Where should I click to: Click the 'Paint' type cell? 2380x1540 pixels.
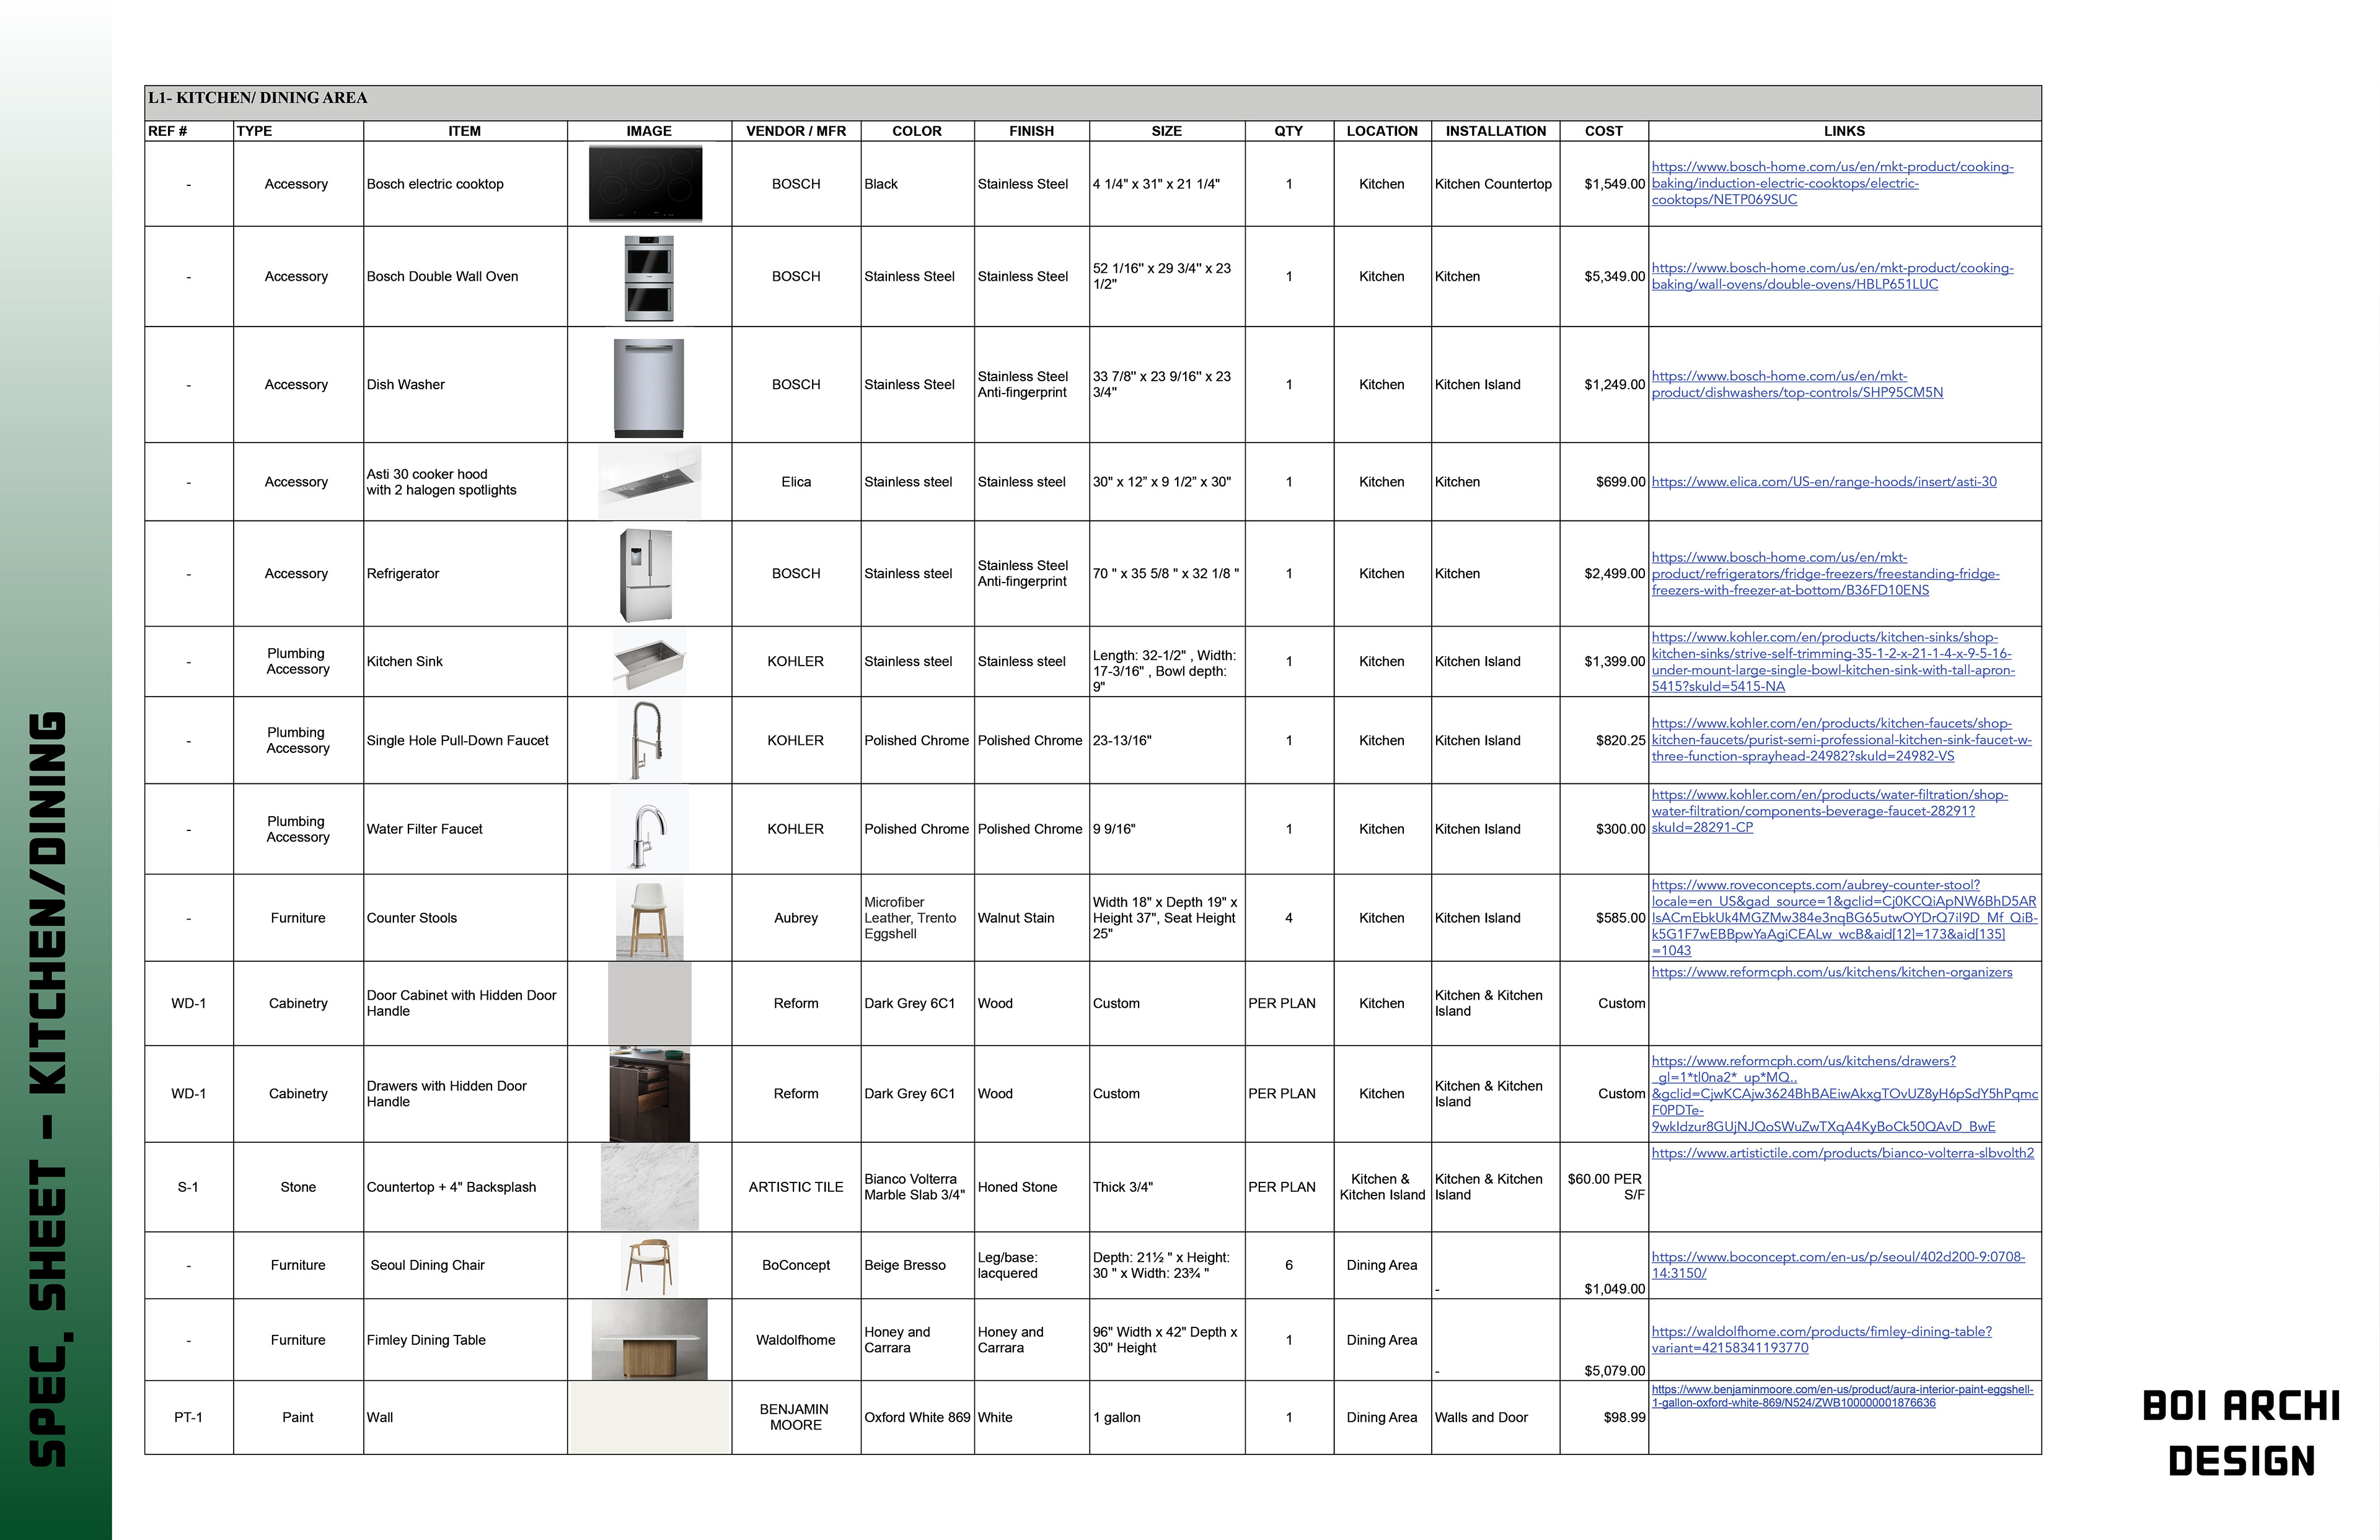tap(298, 1417)
